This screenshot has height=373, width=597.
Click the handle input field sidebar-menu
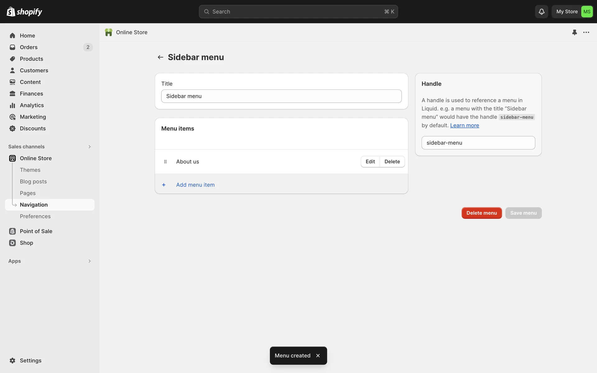click(x=478, y=143)
